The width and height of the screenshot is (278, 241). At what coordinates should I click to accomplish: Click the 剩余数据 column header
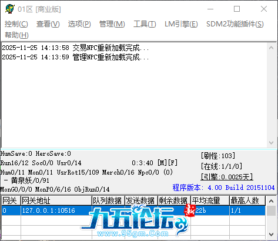click(174, 200)
